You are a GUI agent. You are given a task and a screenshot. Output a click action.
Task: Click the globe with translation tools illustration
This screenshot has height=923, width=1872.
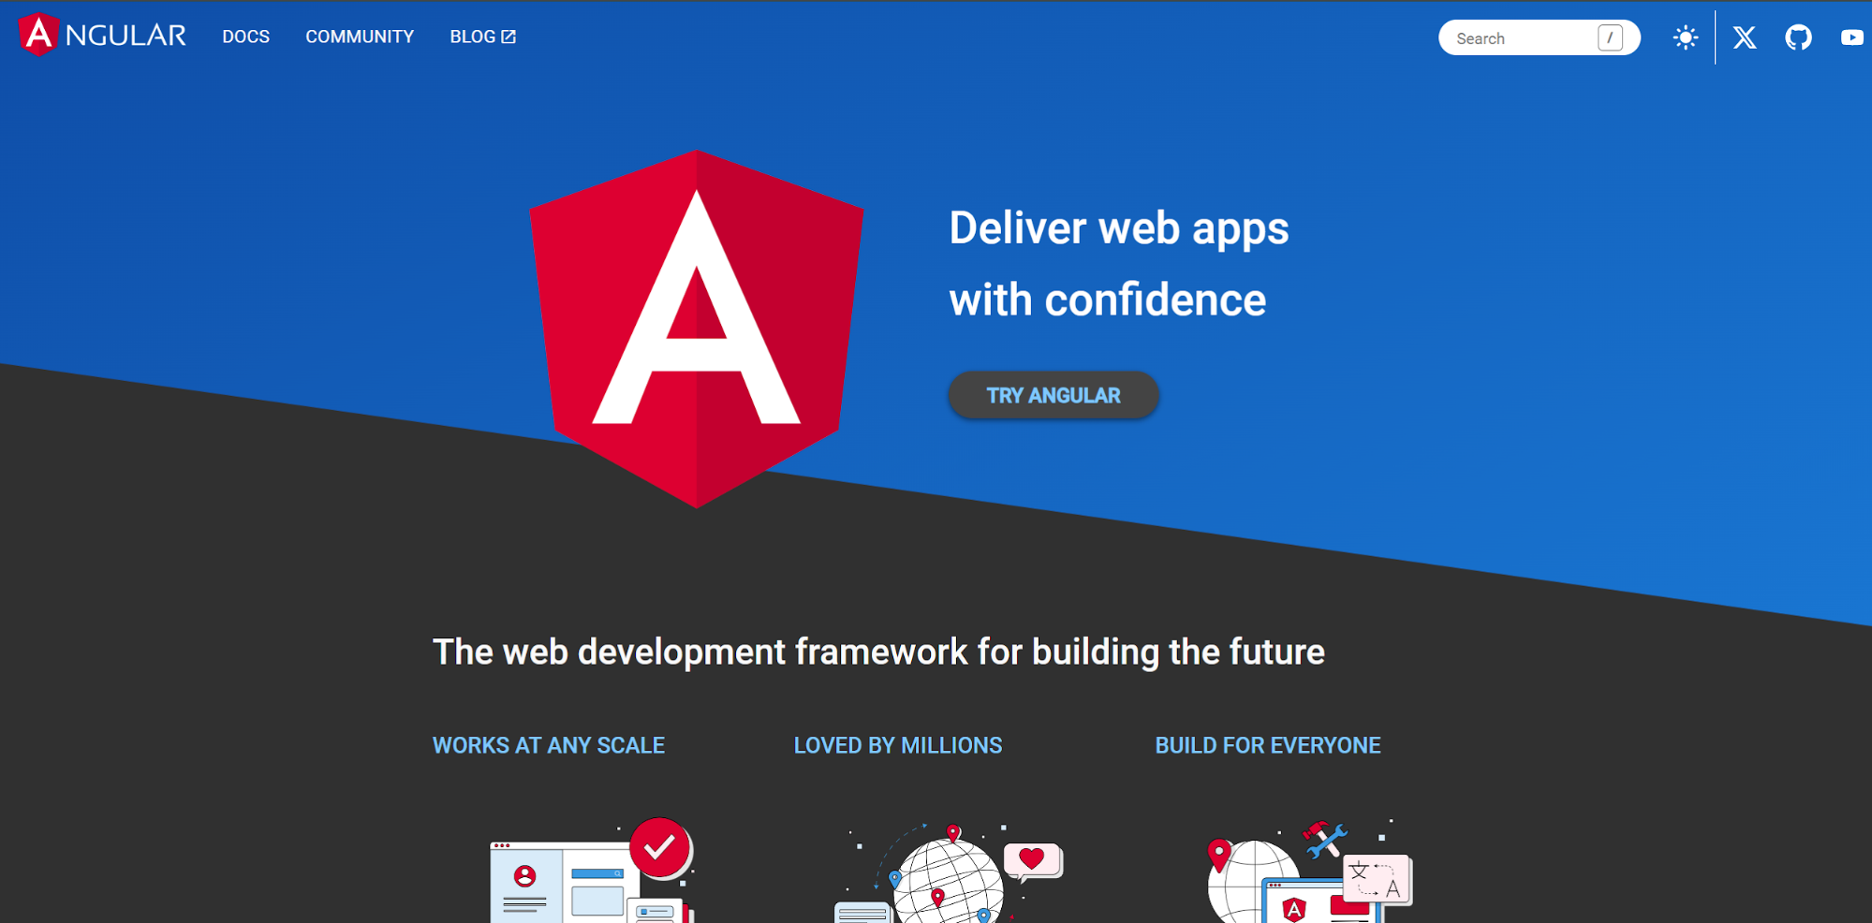1309,871
